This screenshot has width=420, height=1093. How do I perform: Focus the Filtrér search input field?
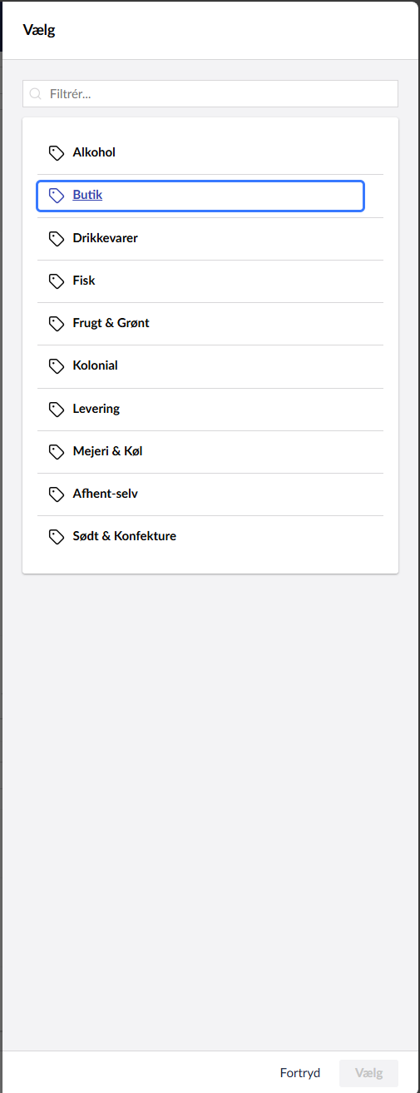point(210,94)
